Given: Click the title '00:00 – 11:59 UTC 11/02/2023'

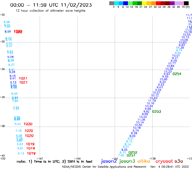Looking at the screenshot, I should pos(51,5).
